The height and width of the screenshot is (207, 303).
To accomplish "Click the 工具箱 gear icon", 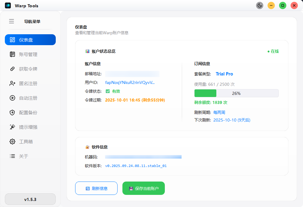I will pyautogui.click(x=12, y=142).
